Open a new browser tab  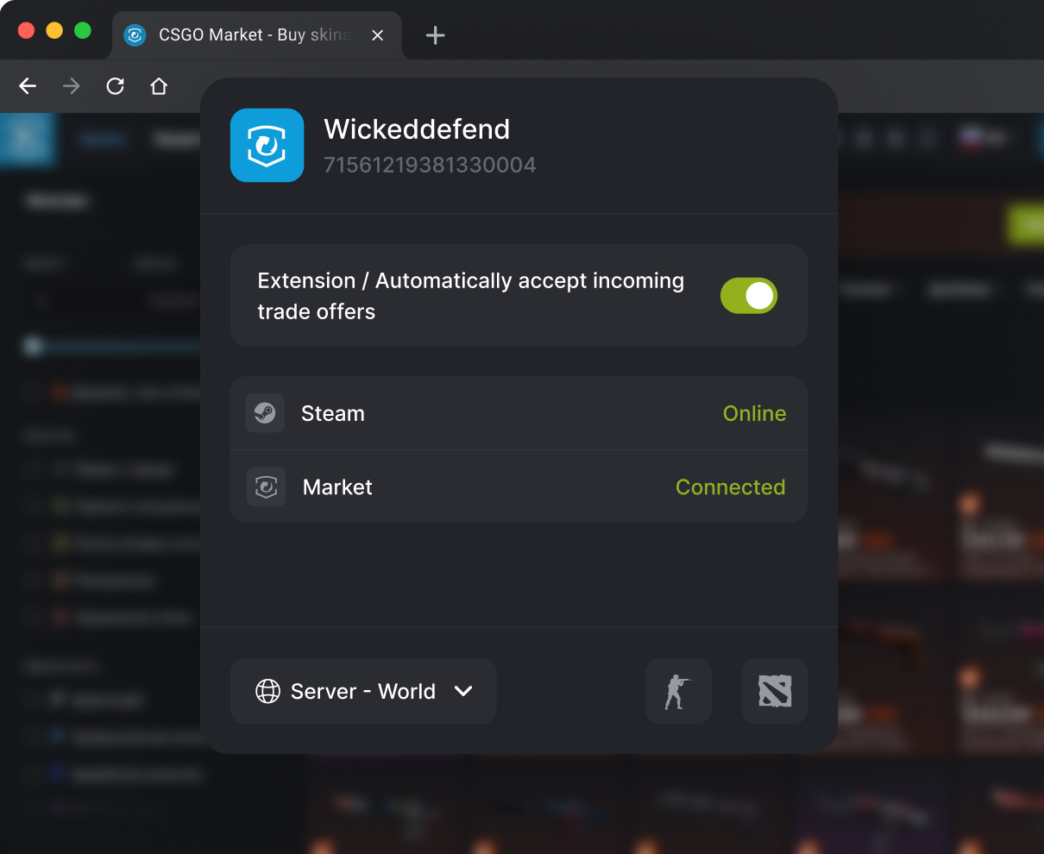coord(435,35)
